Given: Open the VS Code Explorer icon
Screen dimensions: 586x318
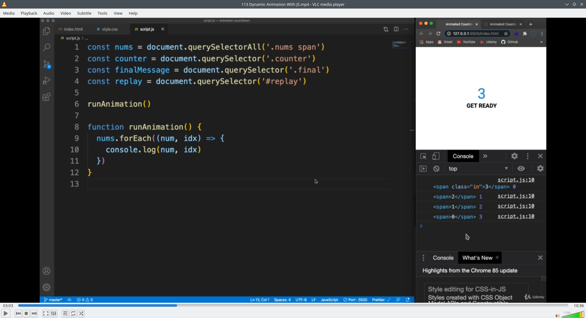Looking at the screenshot, I should (x=46, y=31).
